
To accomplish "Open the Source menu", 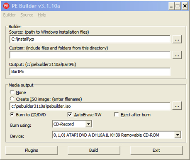I will (27, 15).
